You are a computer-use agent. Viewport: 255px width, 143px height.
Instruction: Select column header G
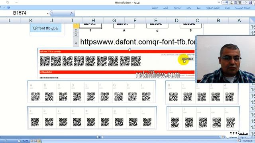[114, 20]
